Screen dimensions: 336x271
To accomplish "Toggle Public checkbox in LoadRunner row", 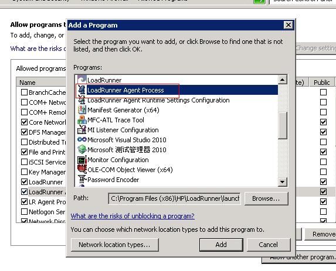I will [x=323, y=182].
